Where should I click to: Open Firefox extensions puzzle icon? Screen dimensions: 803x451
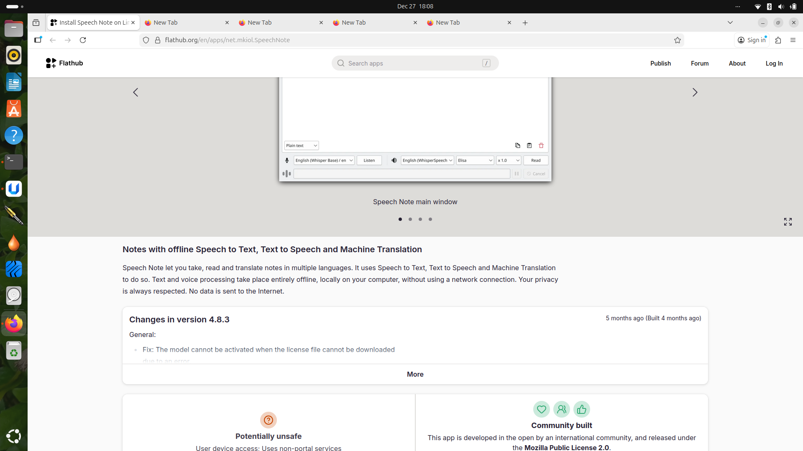point(778,40)
